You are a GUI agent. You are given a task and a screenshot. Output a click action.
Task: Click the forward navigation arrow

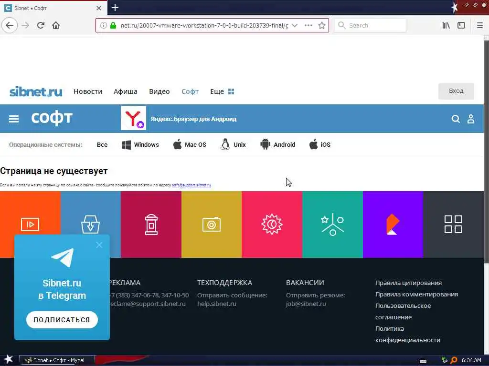25,25
